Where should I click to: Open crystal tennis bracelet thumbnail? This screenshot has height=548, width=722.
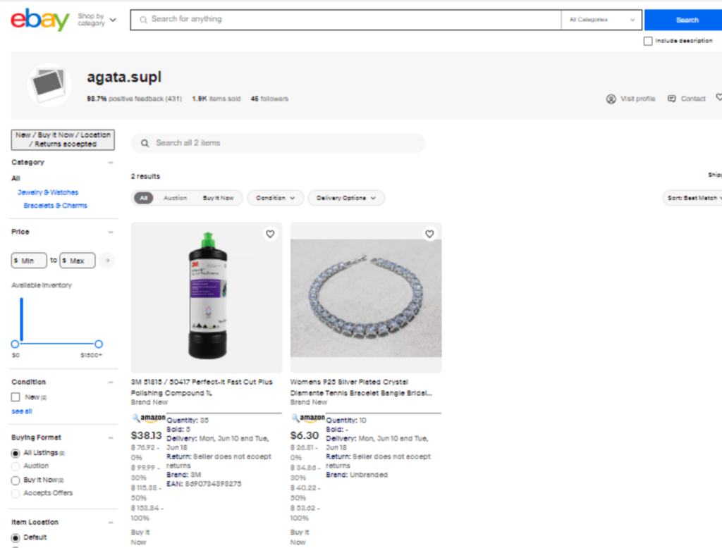[366, 298]
